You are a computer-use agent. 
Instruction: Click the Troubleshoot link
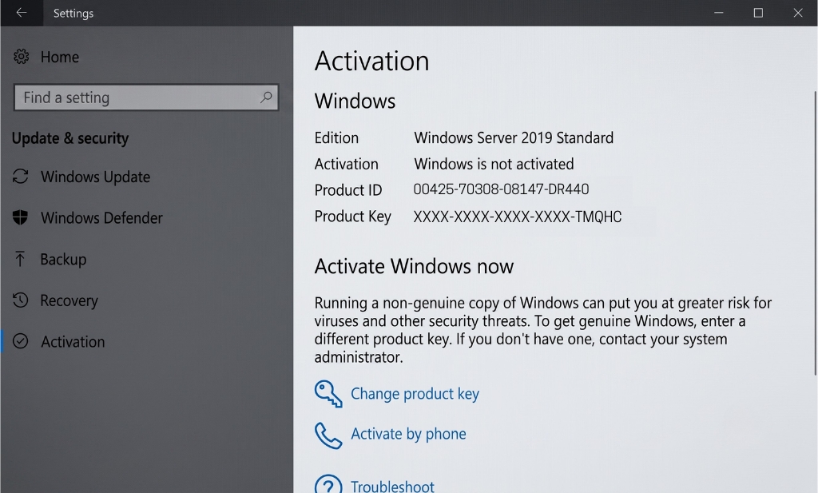392,487
